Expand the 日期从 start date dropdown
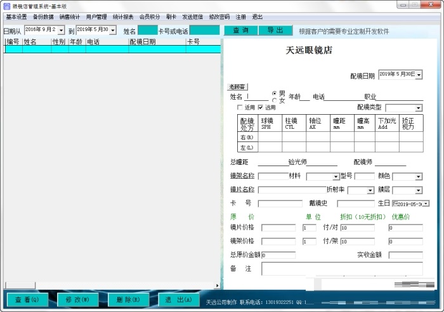 coord(61,30)
